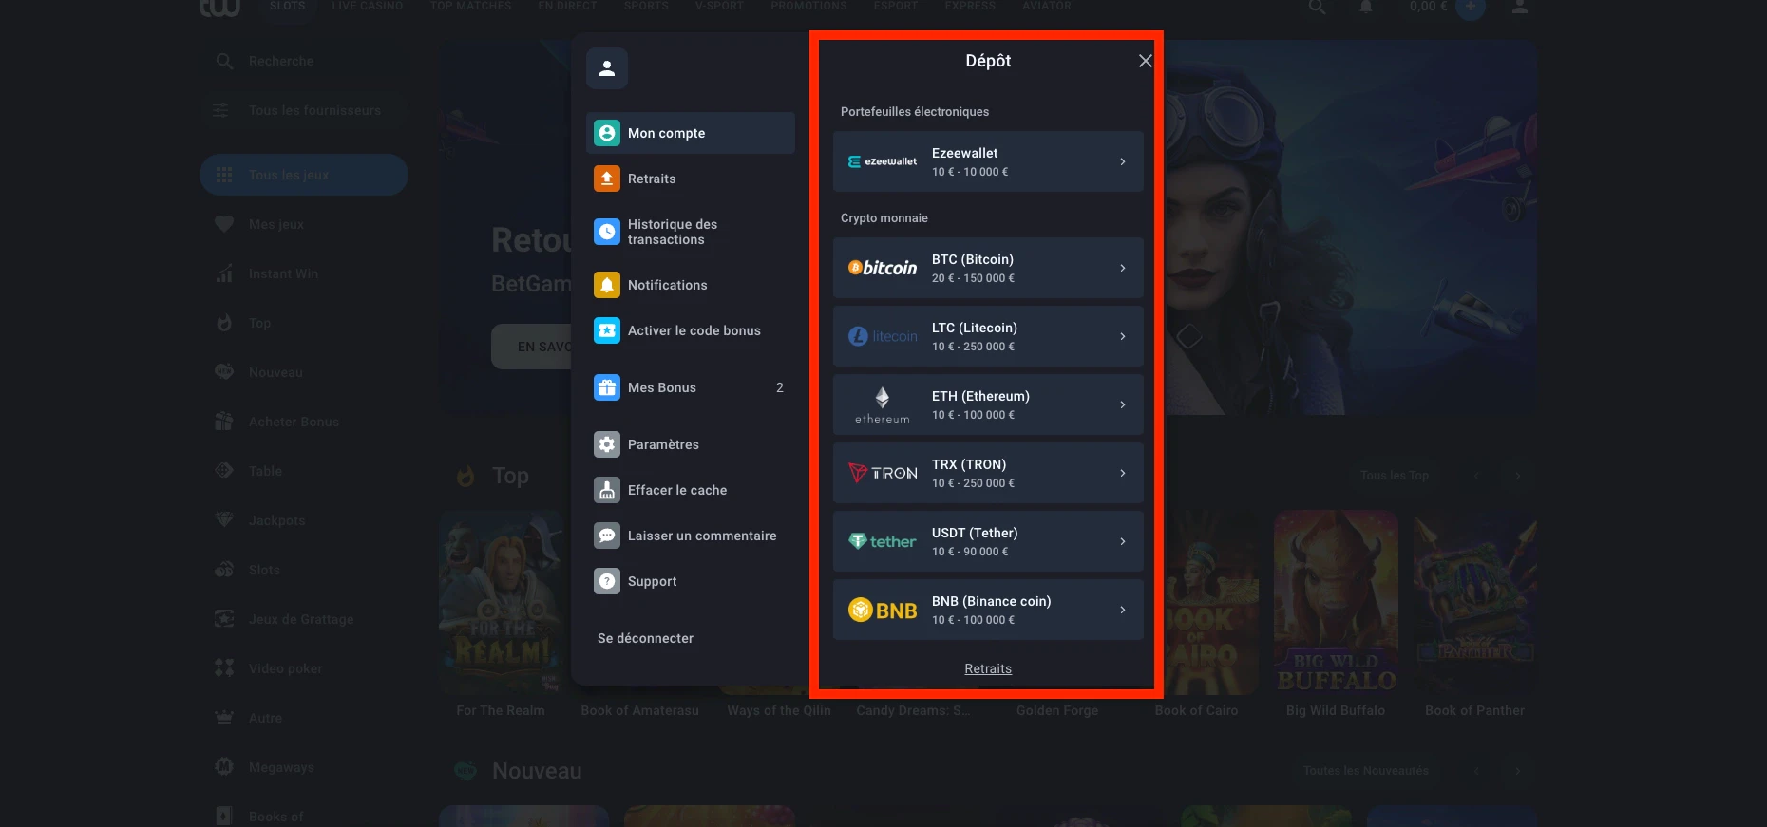The width and height of the screenshot is (1767, 827).
Task: Open Acheter Bonus category
Action: click(x=304, y=422)
